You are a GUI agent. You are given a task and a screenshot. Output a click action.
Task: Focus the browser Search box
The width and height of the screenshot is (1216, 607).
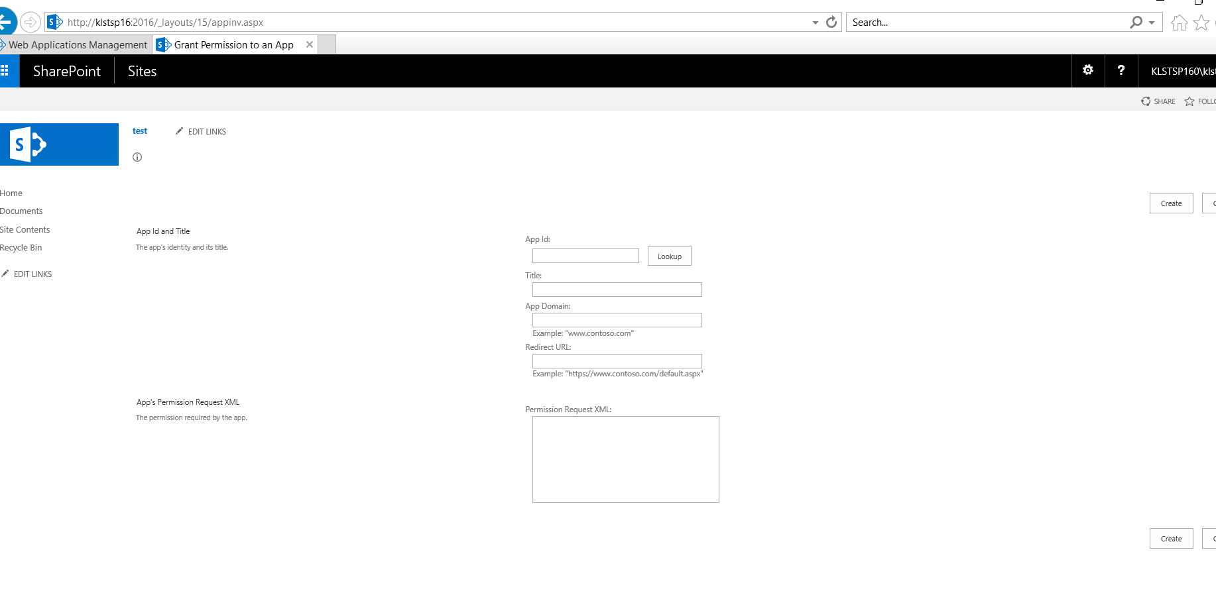pyautogui.click(x=988, y=22)
